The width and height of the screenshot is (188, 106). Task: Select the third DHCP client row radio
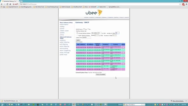(x=123, y=53)
